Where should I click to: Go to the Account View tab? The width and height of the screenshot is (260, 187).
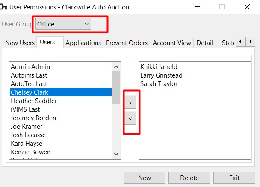tap(172, 43)
